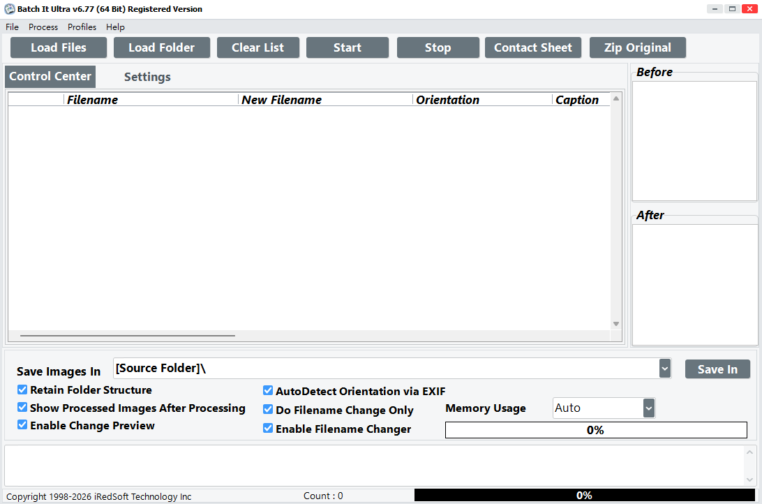Toggle Do Filename Change Only checkbox
Viewport: 762px width, 504px height.
click(268, 409)
